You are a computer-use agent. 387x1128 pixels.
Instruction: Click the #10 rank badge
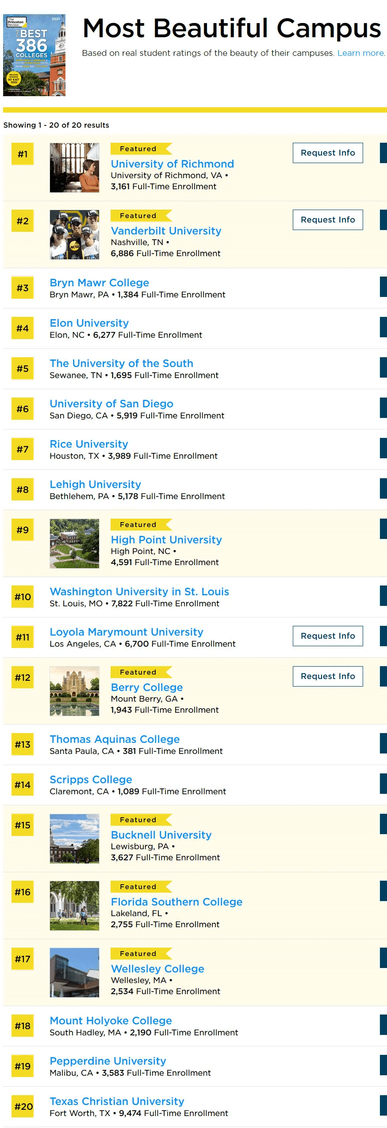(x=23, y=597)
